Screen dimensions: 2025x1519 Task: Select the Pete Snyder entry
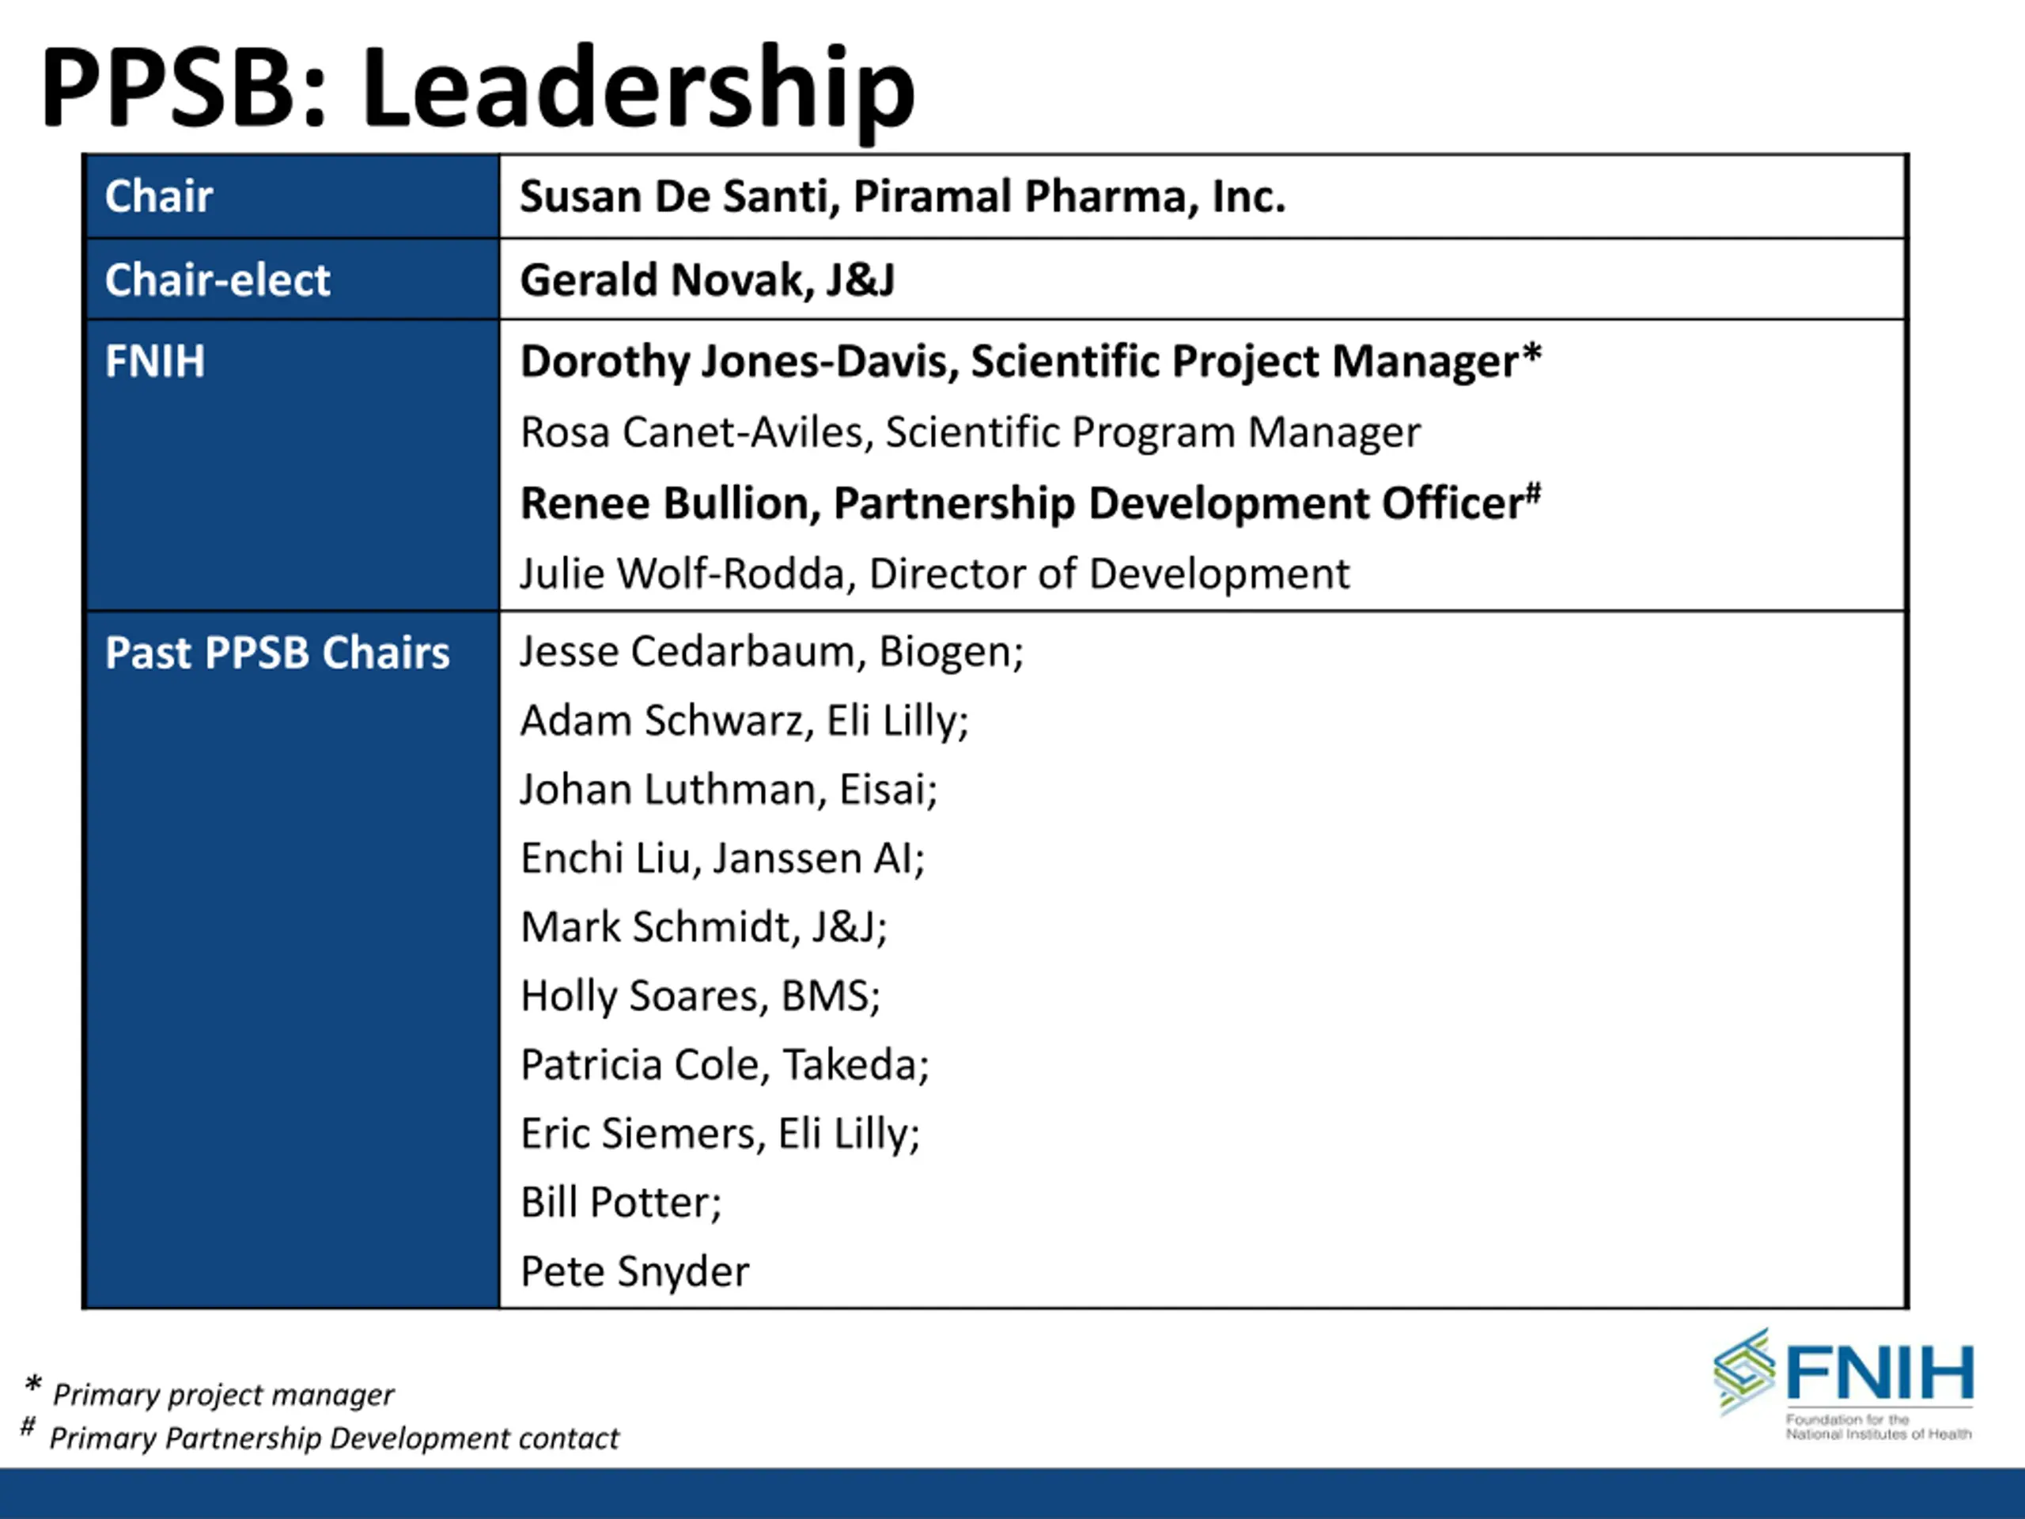pyautogui.click(x=634, y=1271)
